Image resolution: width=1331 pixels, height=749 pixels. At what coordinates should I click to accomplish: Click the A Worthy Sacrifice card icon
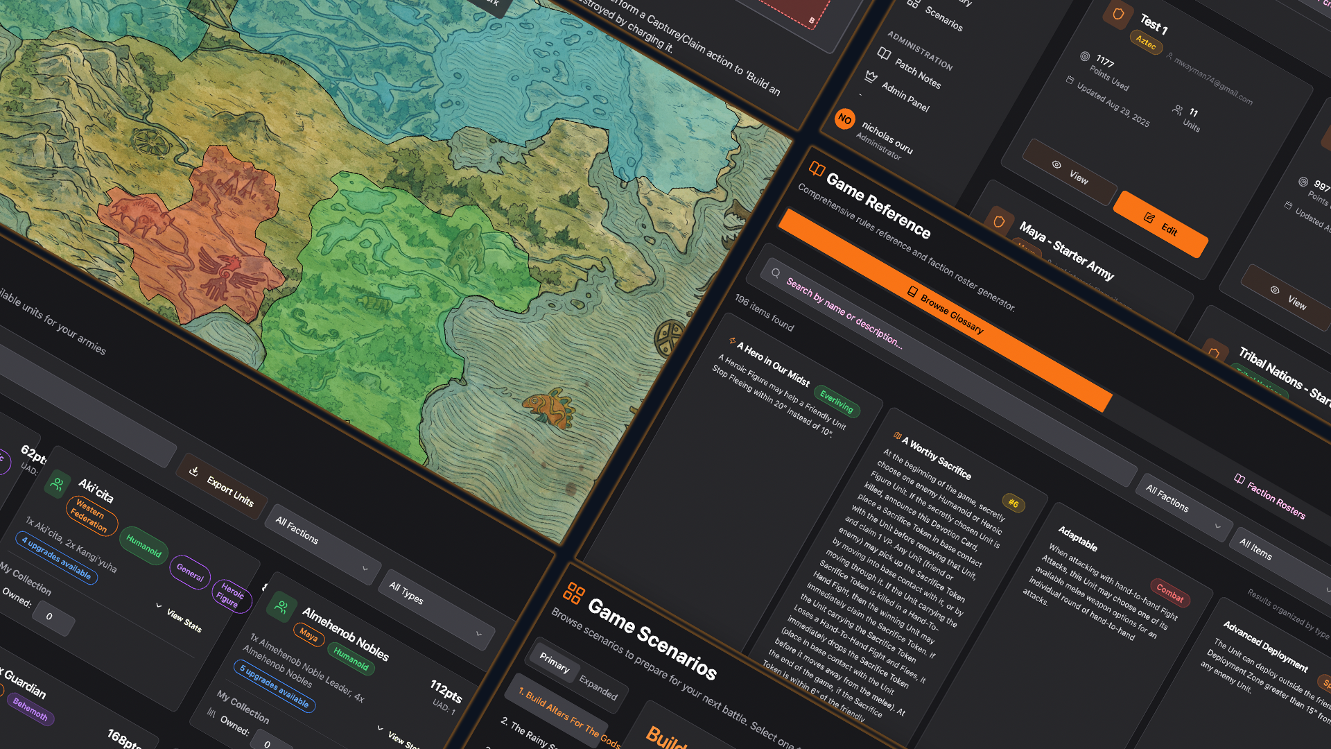pos(897,436)
